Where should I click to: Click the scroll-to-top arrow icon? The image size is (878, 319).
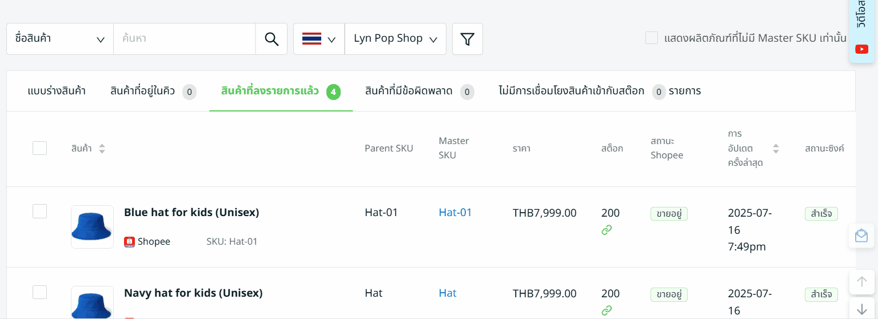pos(861,281)
